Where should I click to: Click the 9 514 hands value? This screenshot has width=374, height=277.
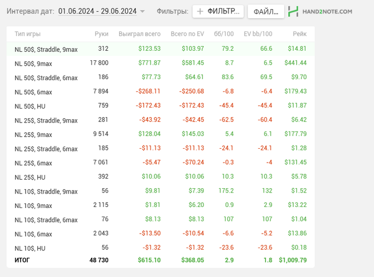100,134
